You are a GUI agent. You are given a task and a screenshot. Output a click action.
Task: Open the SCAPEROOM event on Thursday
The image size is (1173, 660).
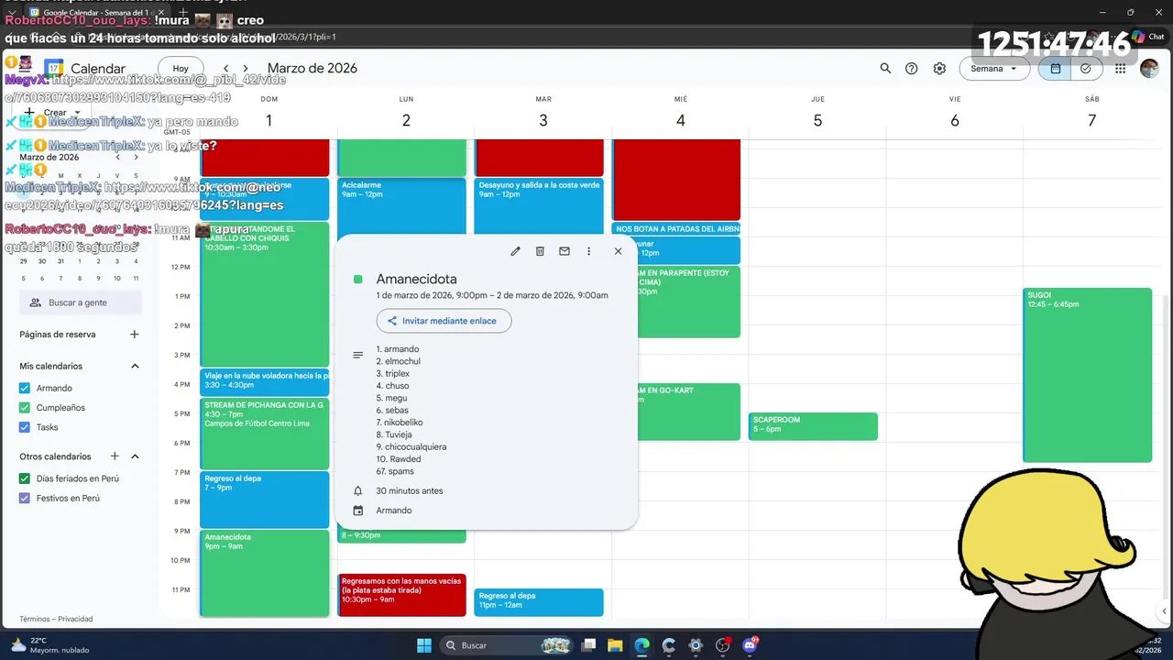click(813, 426)
